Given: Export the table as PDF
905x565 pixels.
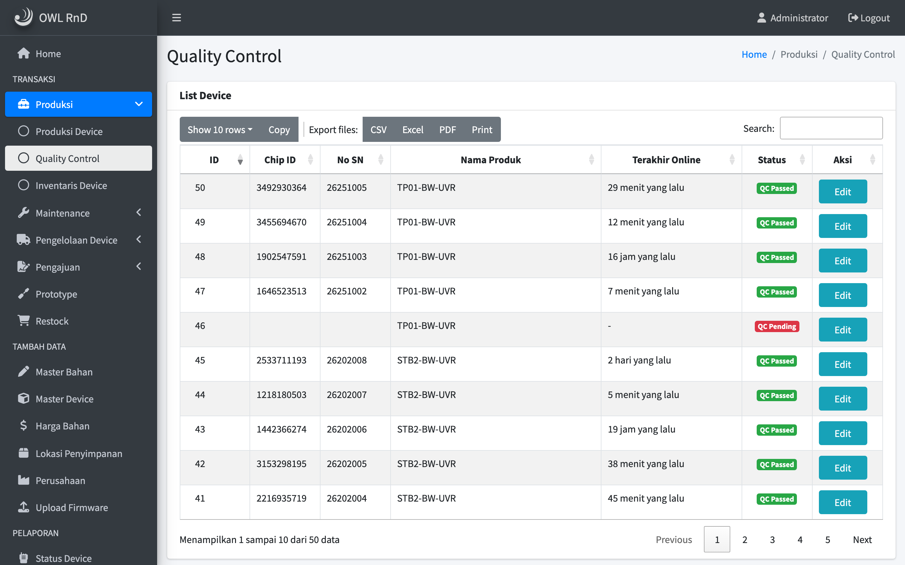Looking at the screenshot, I should pos(448,129).
